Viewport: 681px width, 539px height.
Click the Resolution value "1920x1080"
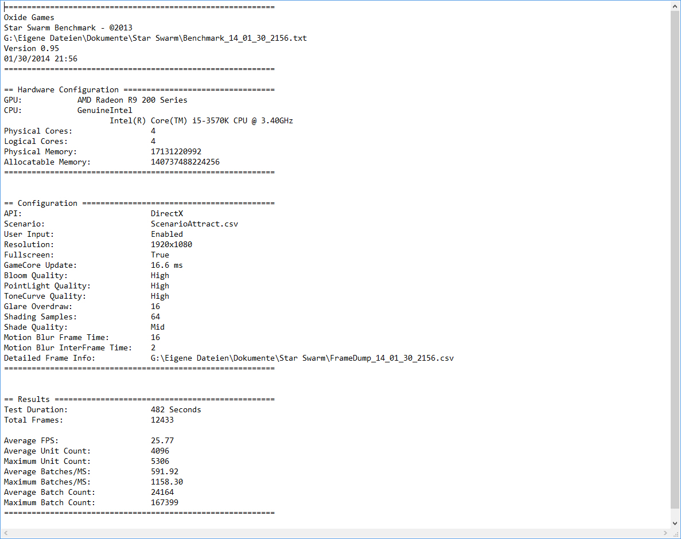pos(172,245)
